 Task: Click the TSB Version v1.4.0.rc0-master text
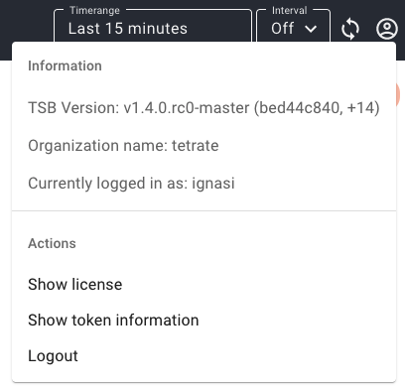coord(203,108)
